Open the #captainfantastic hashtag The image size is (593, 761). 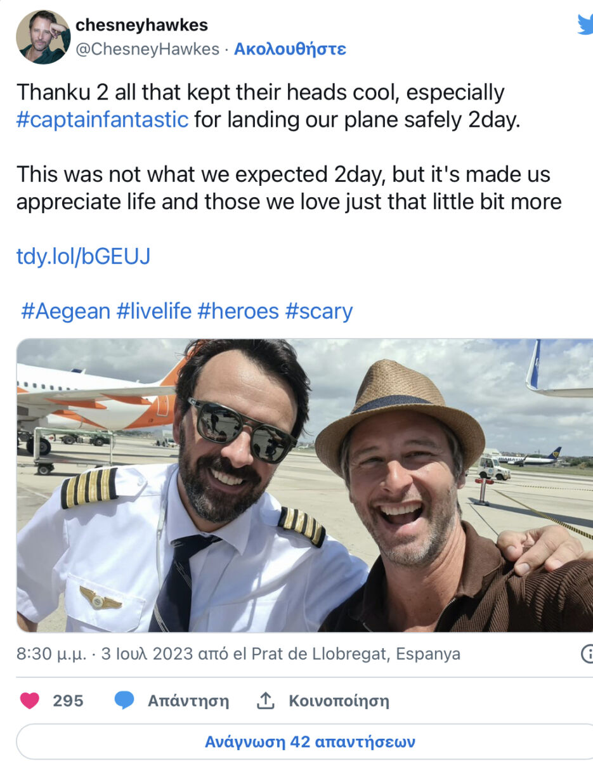(102, 119)
